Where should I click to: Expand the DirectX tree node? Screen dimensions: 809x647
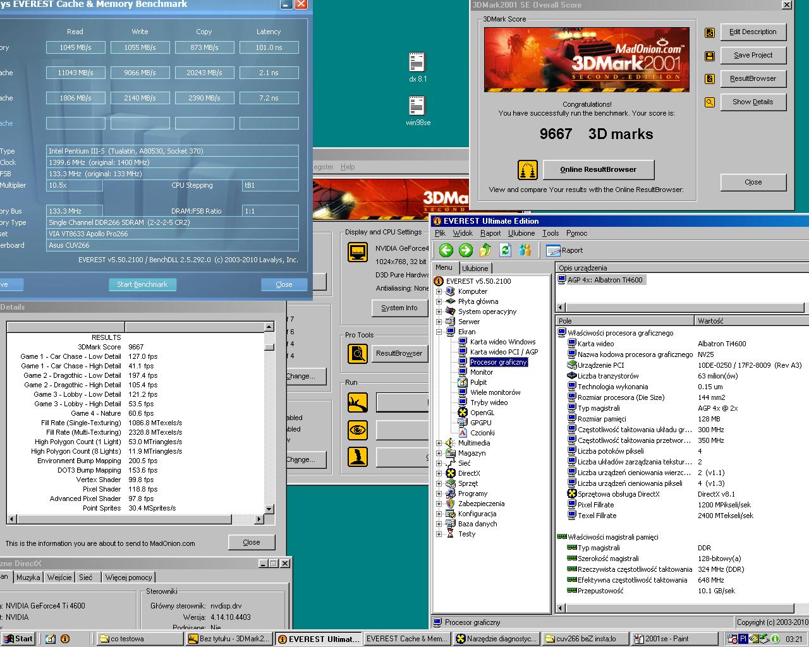[439, 473]
